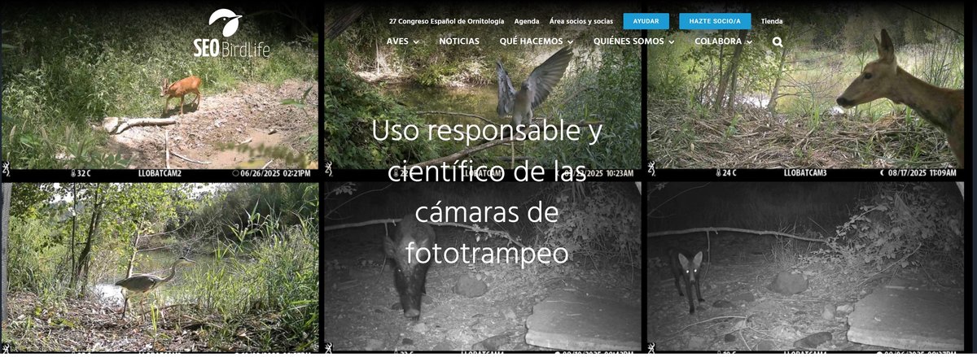The width and height of the screenshot is (977, 357).
Task: Open search with the magnifier icon
Action: (x=778, y=41)
